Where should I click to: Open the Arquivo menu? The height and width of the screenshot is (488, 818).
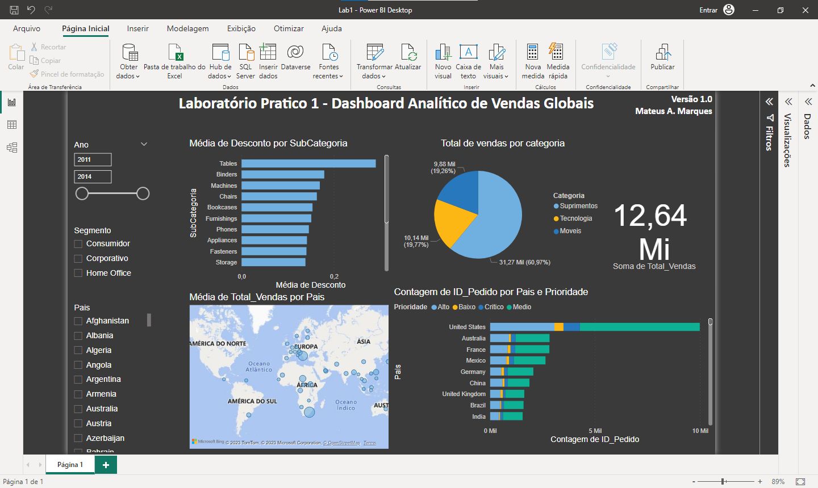click(27, 28)
